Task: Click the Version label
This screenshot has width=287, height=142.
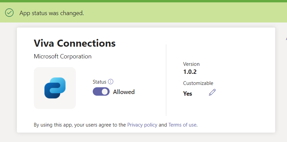Action: tap(191, 64)
